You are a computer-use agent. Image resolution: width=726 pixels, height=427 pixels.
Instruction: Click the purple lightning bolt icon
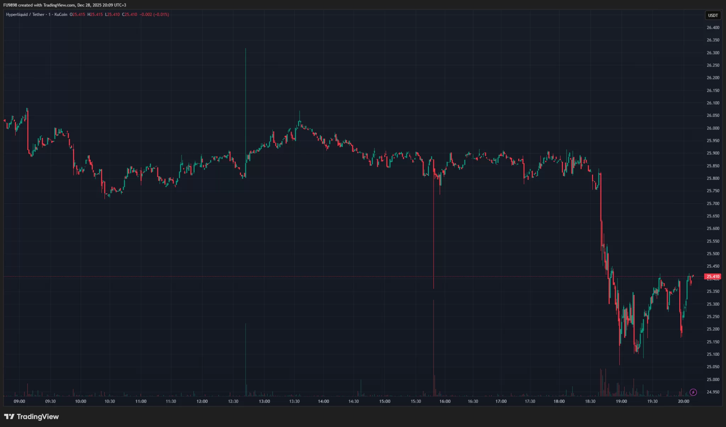(x=693, y=392)
